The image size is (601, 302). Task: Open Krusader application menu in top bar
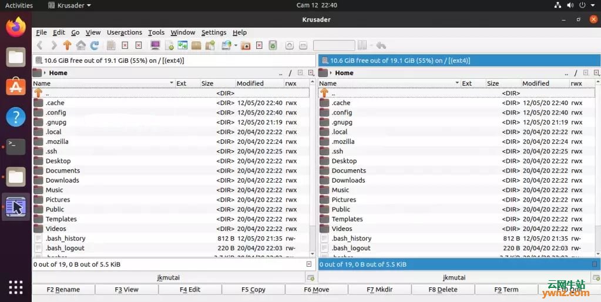[70, 5]
